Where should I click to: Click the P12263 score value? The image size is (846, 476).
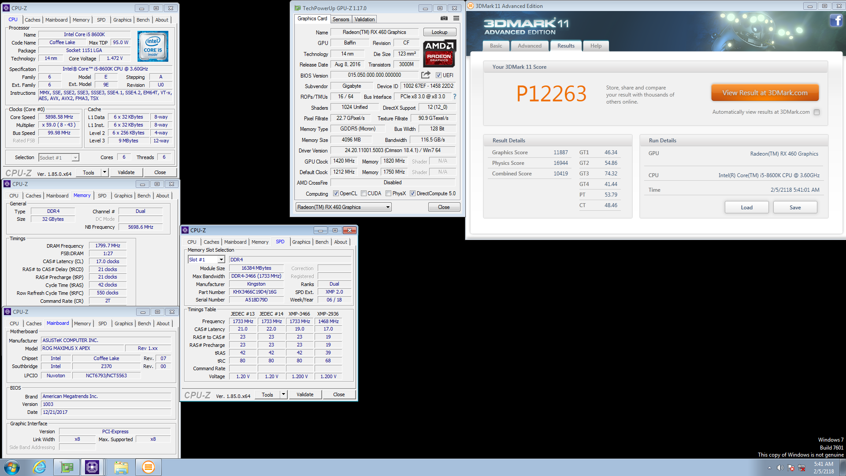(x=551, y=93)
